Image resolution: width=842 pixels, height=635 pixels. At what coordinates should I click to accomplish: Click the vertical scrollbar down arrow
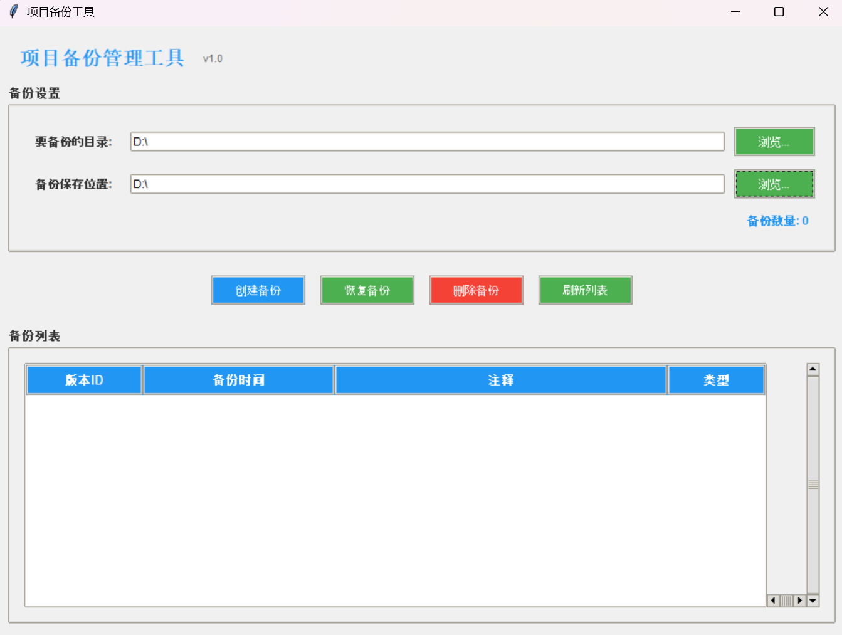coord(813,601)
